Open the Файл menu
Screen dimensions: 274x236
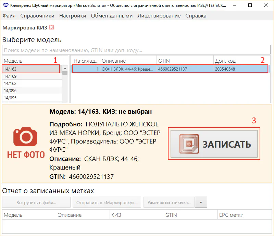[x=9, y=16]
